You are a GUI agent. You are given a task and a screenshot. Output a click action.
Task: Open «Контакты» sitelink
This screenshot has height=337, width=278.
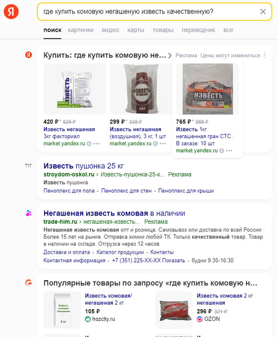point(162,252)
